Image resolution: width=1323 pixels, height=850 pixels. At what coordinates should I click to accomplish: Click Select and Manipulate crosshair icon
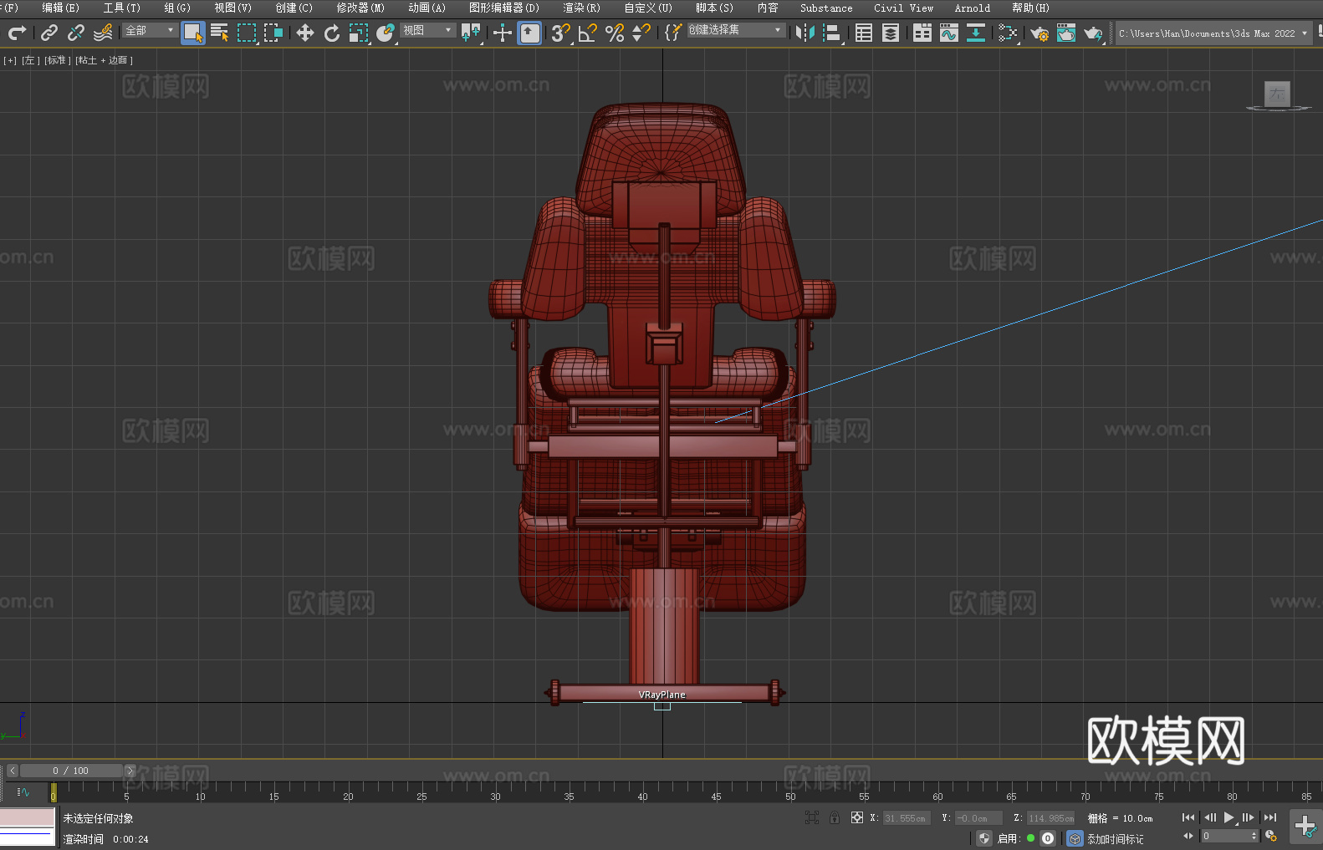click(503, 33)
